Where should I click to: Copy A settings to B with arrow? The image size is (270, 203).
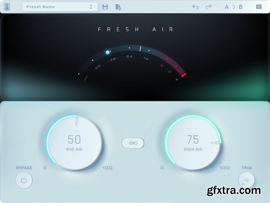pyautogui.click(x=234, y=7)
